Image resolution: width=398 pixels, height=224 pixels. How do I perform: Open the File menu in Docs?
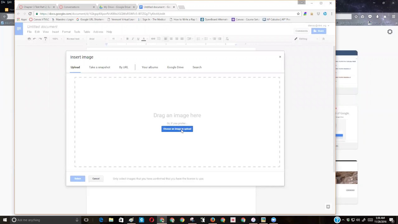click(29, 32)
